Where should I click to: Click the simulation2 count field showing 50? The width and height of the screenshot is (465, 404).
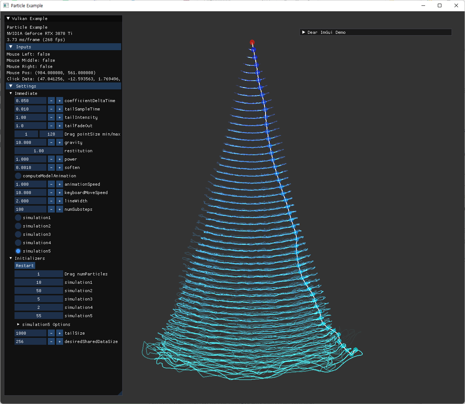coord(39,291)
